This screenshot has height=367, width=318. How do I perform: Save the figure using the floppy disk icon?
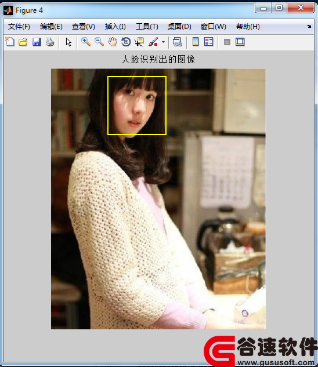[37, 42]
